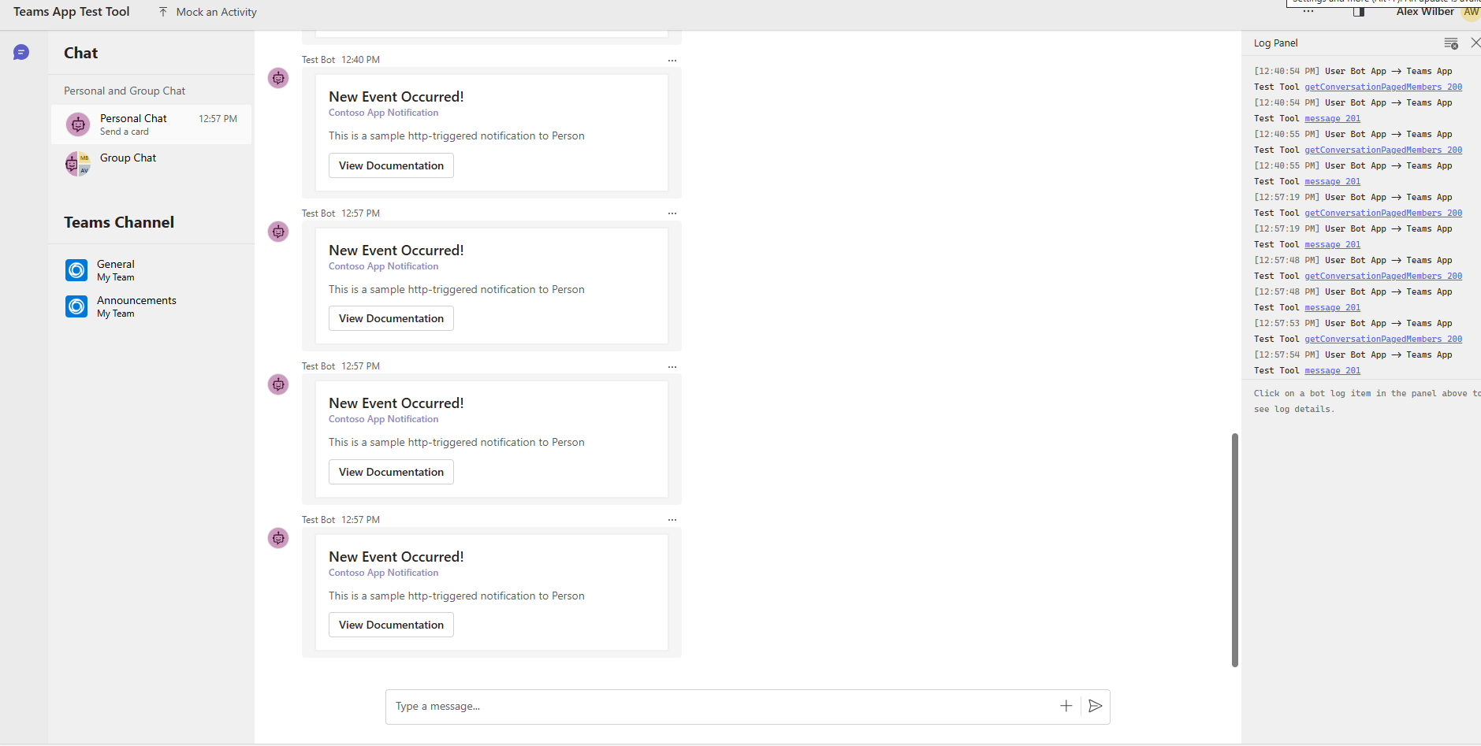Viewport: 1481px width, 746px height.
Task: Click the bot avatar beside the 12:40 PM message
Action: pos(278,78)
